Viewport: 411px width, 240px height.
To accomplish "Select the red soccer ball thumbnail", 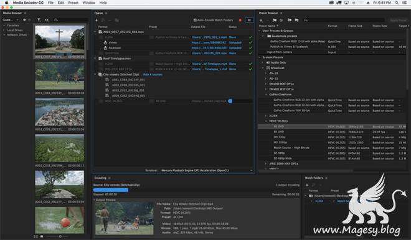I will pyautogui.click(x=60, y=220).
